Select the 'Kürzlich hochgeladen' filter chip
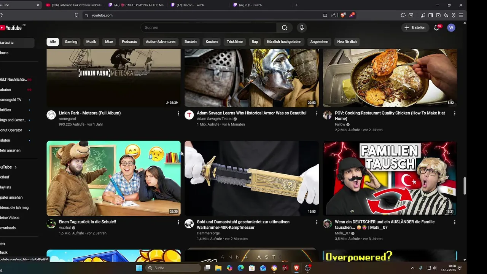Screen dimensions: 487x274 (x=284, y=41)
